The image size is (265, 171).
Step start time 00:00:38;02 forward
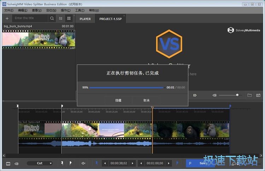(x=132, y=163)
